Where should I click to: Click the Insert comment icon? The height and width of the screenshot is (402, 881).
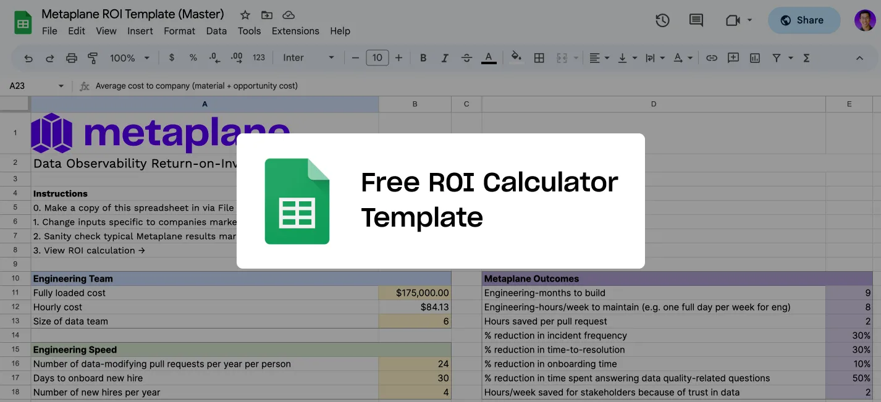click(x=733, y=58)
